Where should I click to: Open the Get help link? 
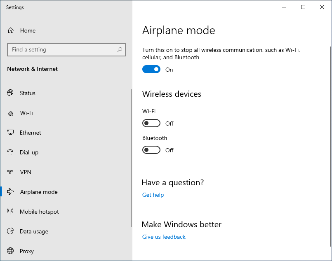coord(153,195)
